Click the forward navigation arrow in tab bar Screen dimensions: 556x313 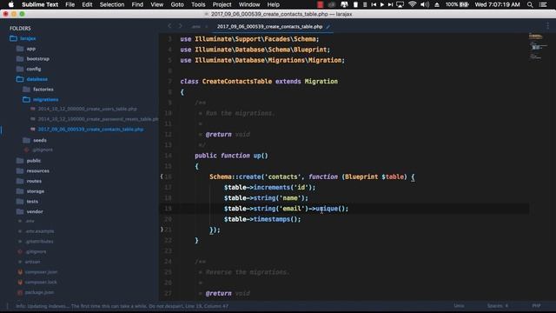click(180, 26)
